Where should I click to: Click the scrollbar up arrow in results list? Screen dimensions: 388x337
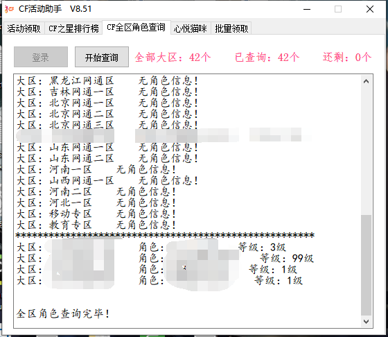pyautogui.click(x=367, y=81)
